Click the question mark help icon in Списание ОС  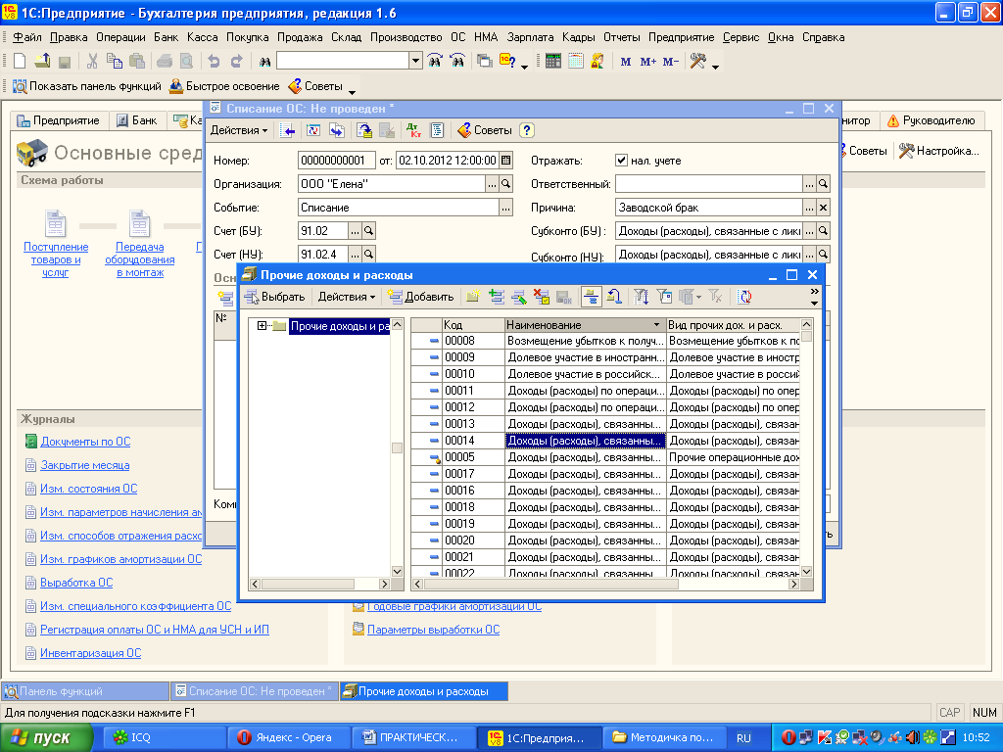(526, 130)
